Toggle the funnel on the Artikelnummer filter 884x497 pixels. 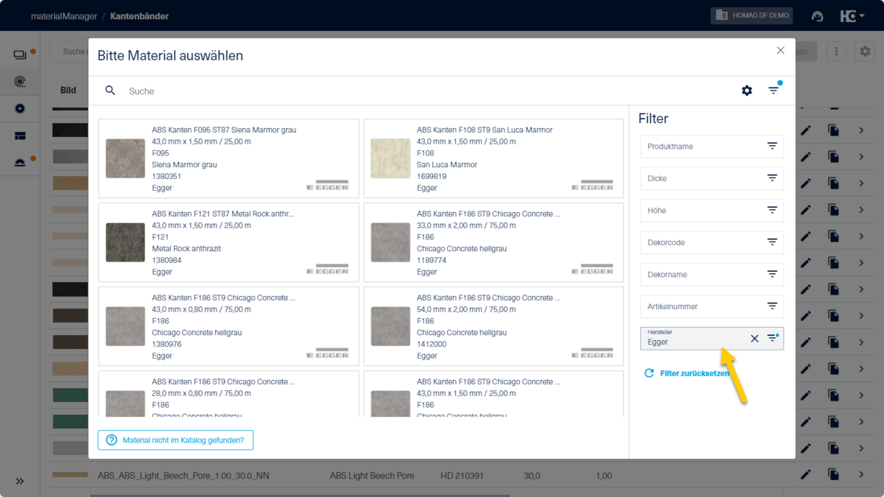[x=773, y=306]
